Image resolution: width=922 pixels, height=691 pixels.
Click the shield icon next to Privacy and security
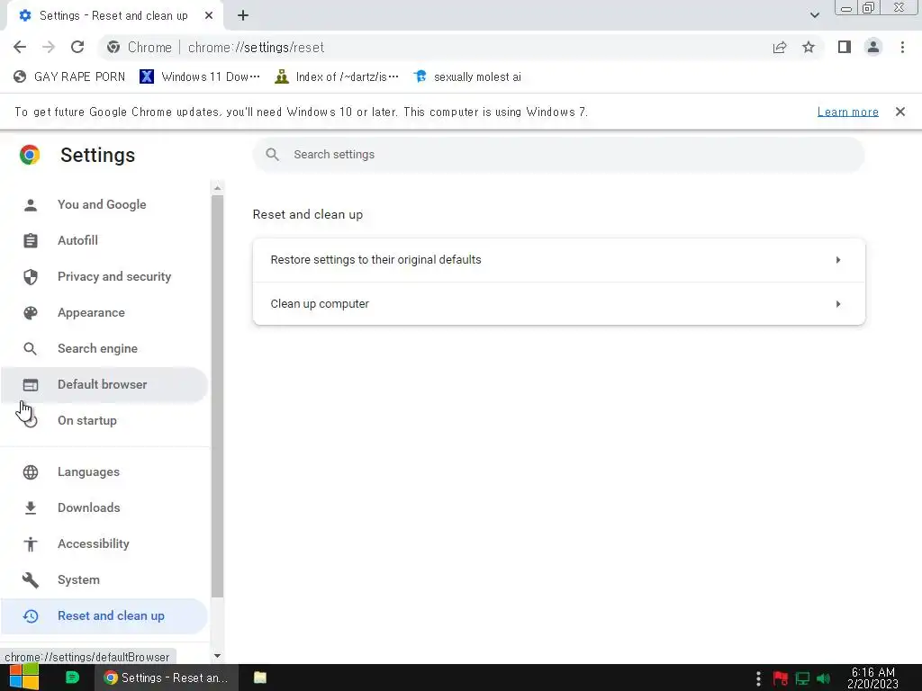coord(31,277)
